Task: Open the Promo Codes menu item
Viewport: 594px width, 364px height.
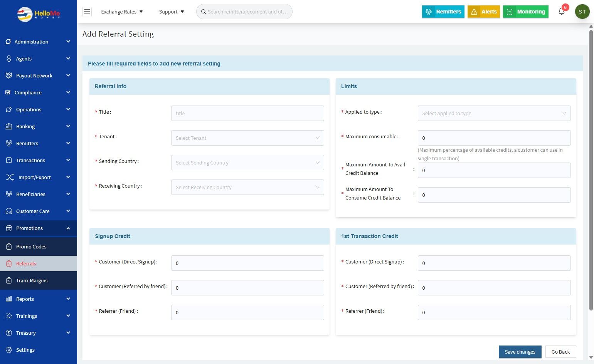Action: (39, 247)
